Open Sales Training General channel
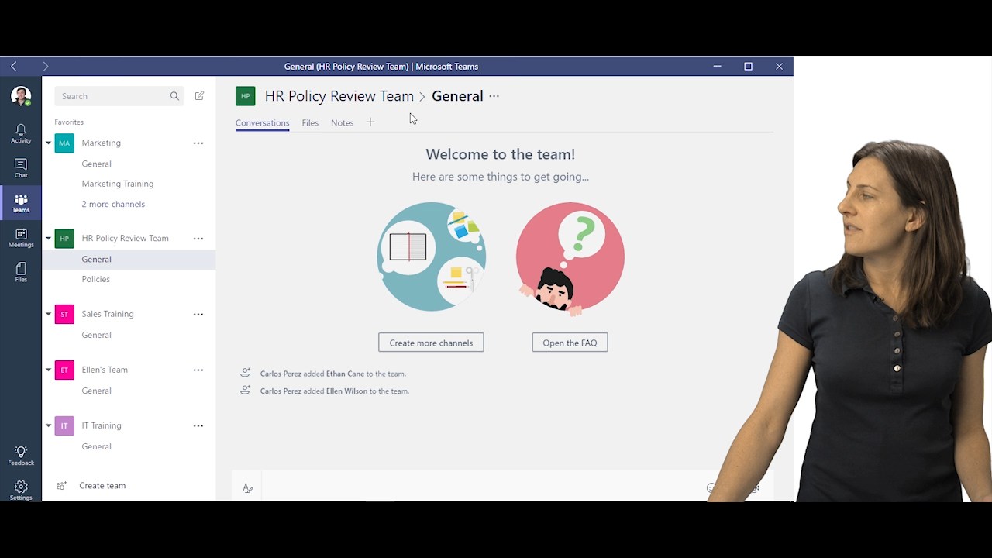The width and height of the screenshot is (992, 558). [x=97, y=335]
